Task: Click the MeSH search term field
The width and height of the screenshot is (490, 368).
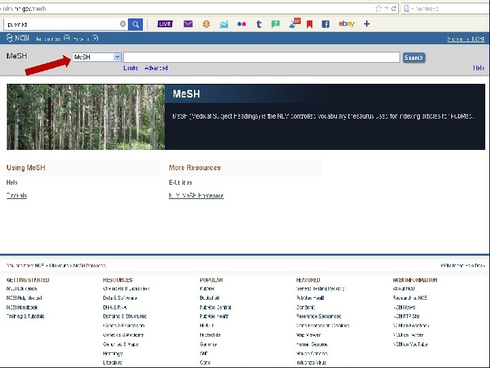Action: [x=261, y=57]
